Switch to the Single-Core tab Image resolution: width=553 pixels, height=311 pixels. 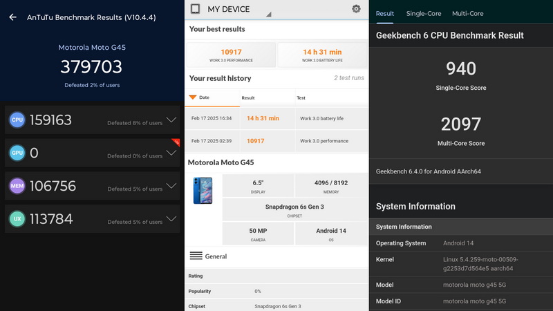424,13
